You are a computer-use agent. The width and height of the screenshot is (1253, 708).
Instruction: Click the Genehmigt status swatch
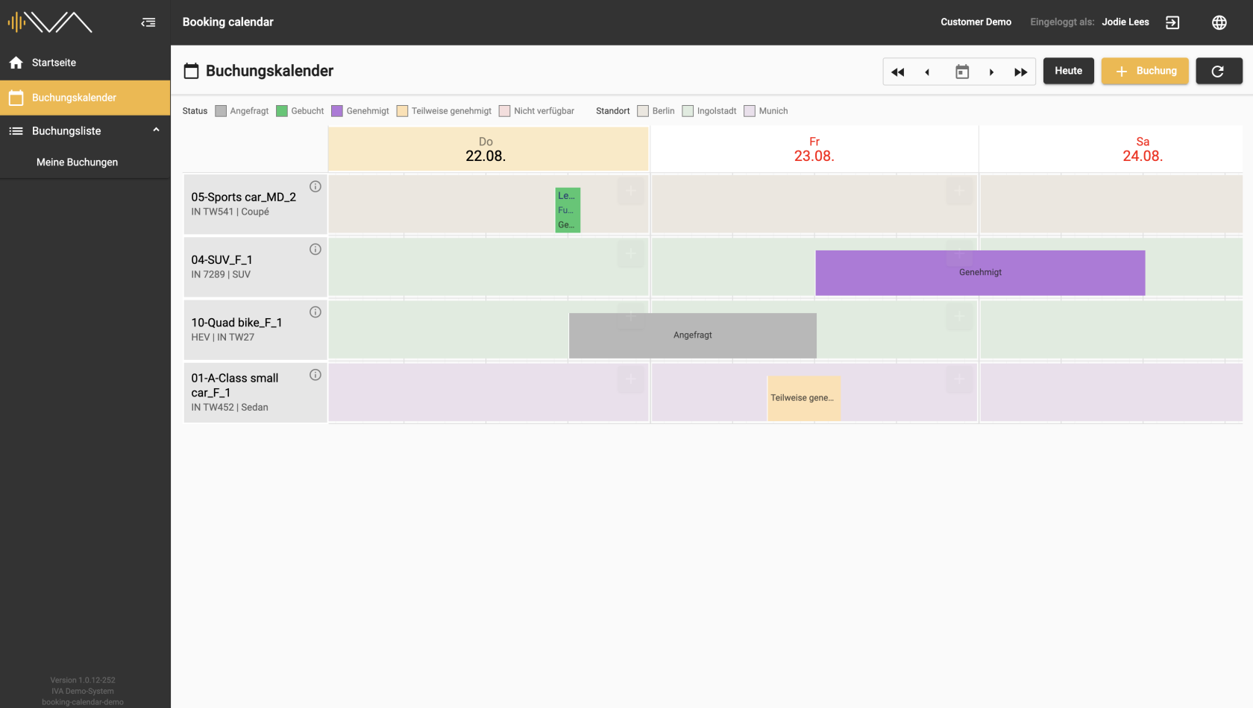coord(337,111)
